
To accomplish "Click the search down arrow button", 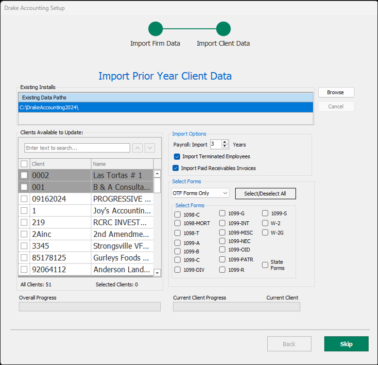I will coord(150,148).
